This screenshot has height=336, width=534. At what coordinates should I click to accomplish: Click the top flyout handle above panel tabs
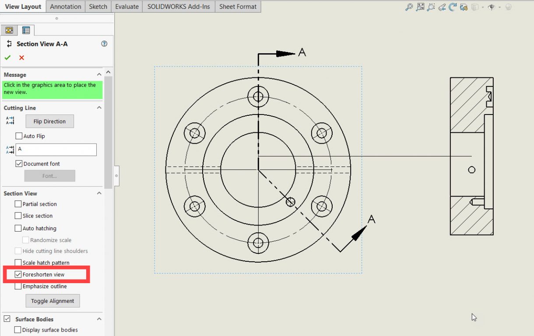(x=57, y=18)
